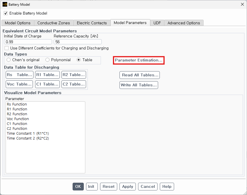Open the Rs Table editor

[19, 75]
